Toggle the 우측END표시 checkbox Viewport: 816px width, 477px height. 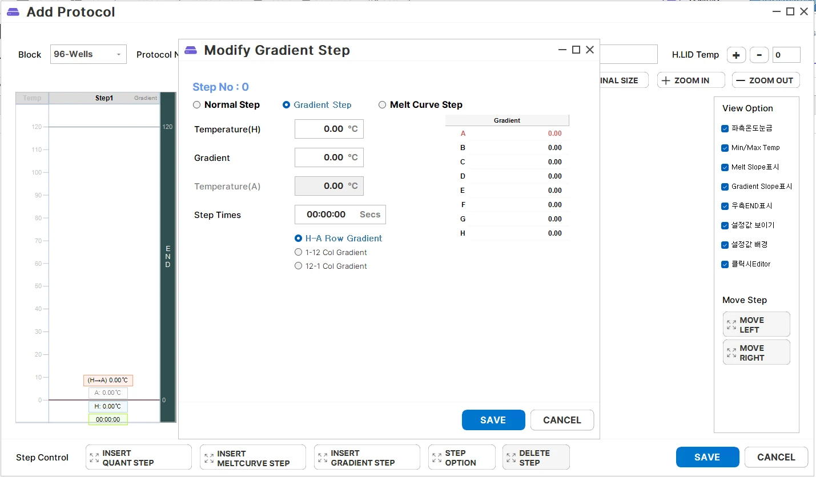[x=725, y=206]
